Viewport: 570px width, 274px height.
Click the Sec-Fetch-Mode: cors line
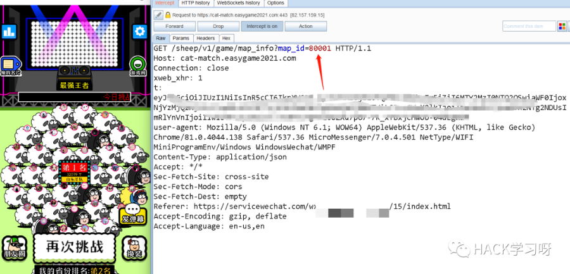tap(198, 187)
